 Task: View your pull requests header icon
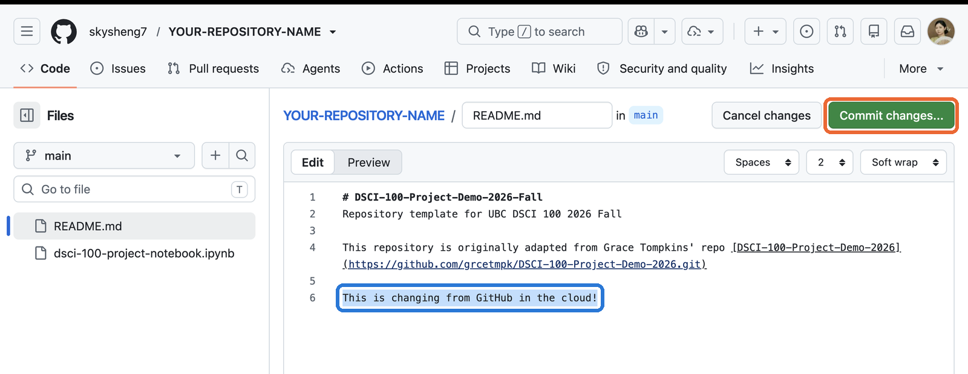840,31
